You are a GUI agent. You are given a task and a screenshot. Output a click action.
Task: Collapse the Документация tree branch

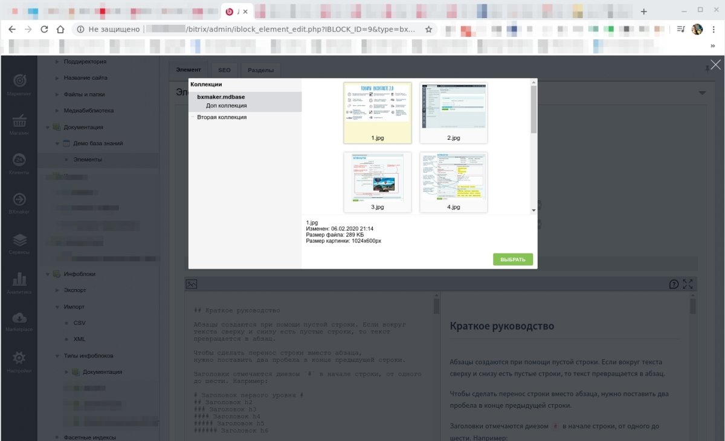(x=47, y=127)
